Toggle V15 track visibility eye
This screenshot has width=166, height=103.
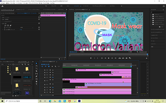tap(53, 73)
